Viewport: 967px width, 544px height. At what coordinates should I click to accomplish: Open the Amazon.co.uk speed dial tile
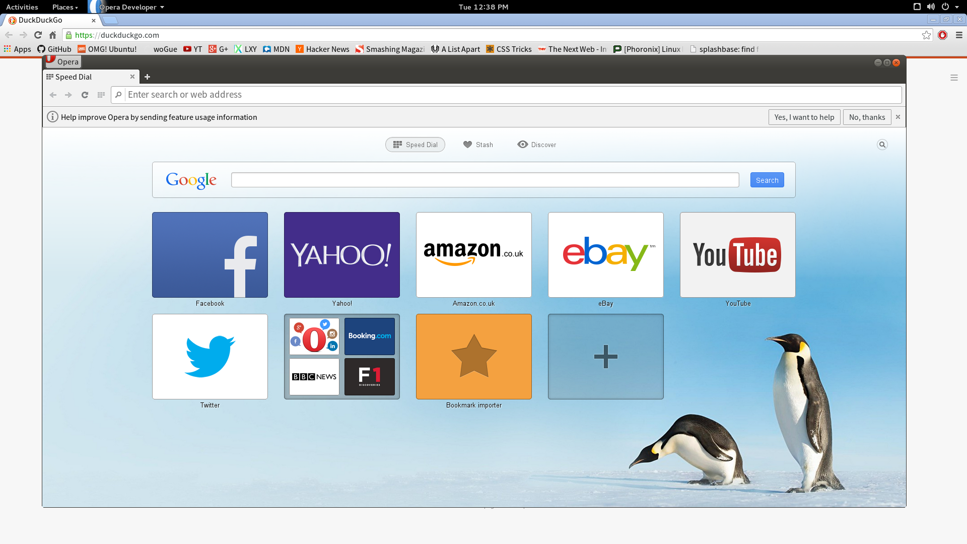coord(474,255)
